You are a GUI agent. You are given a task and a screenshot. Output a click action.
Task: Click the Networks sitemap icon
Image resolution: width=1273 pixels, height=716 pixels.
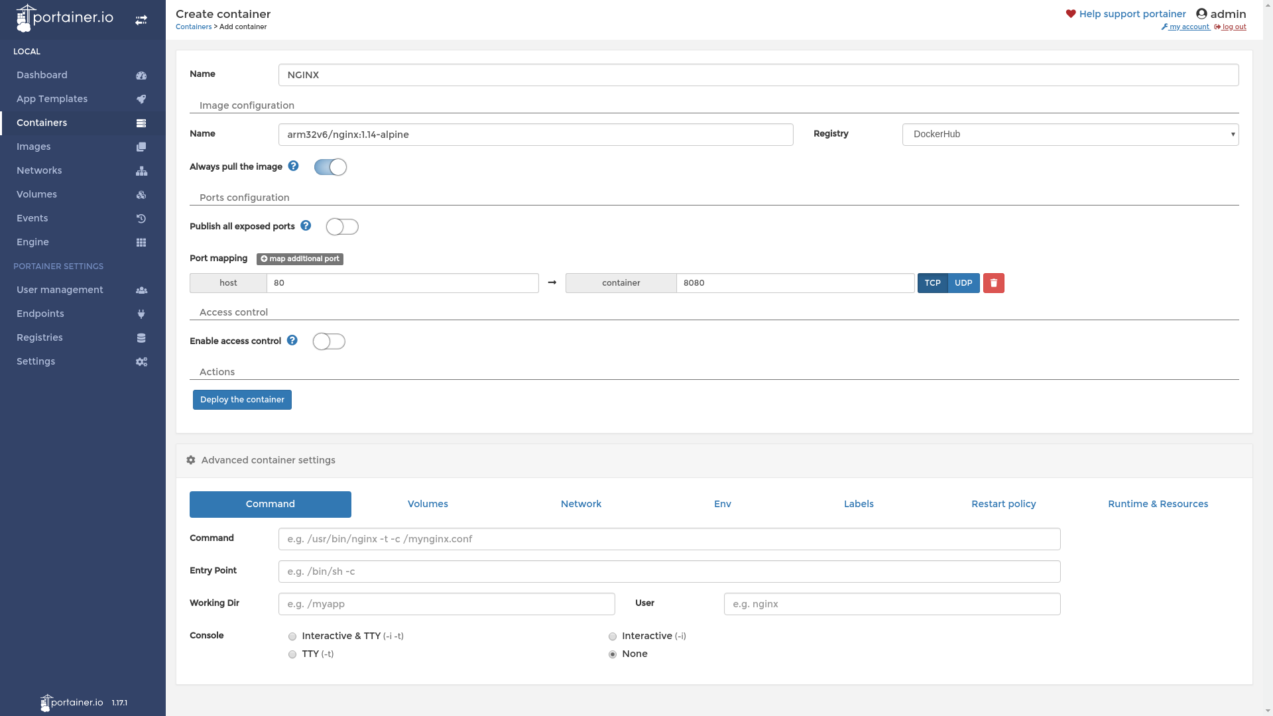141,171
